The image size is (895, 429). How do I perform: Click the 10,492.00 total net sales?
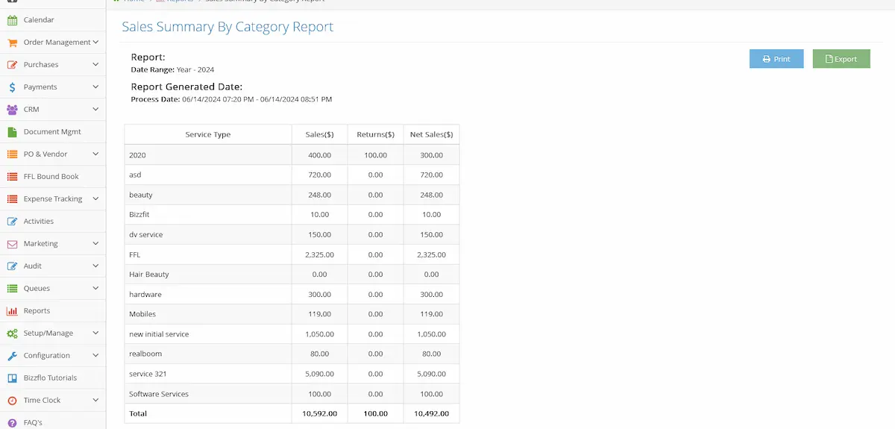[431, 413]
